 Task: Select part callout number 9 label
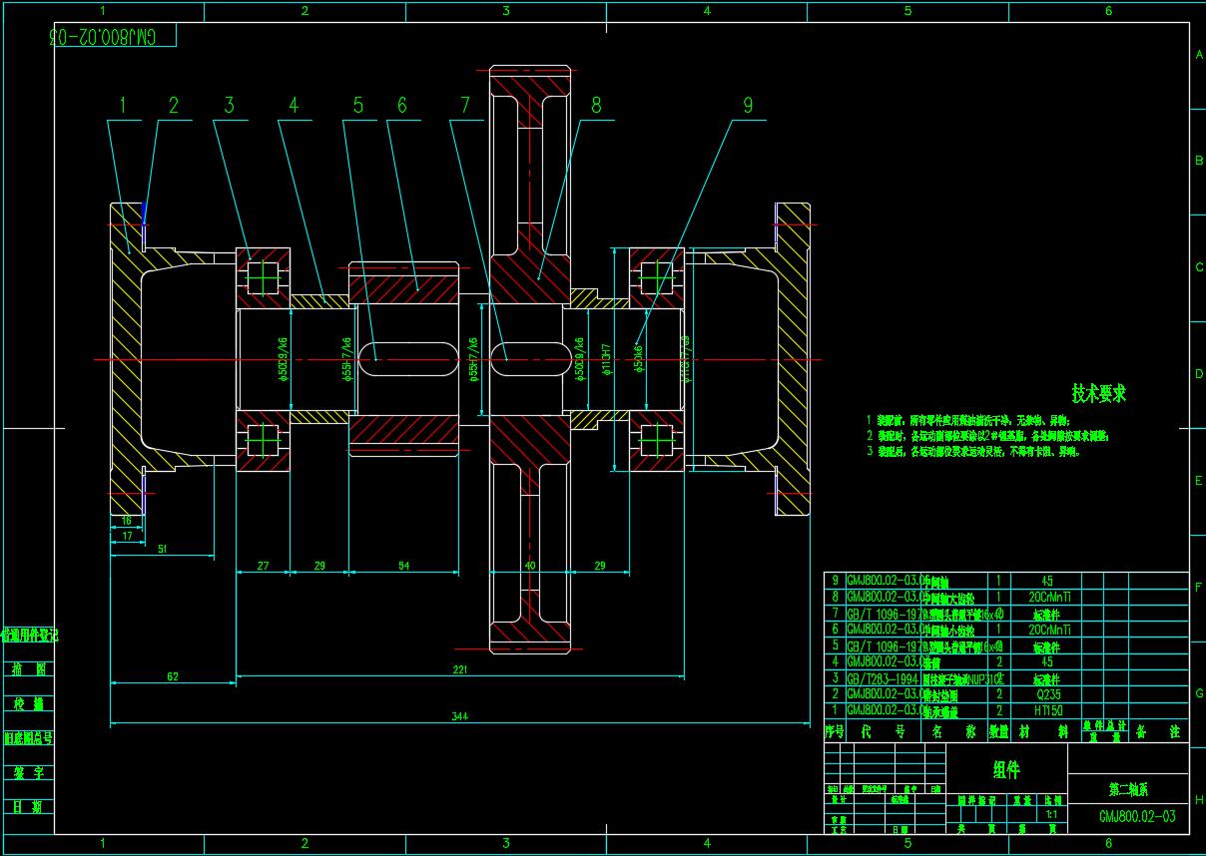click(x=748, y=106)
